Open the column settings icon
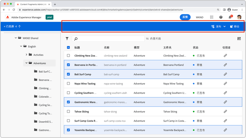Screen dimensions: 246x138 pyautogui.click(x=239, y=38)
